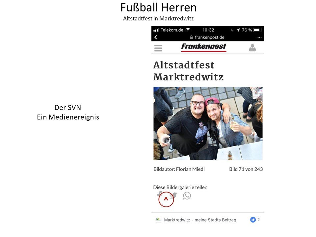Go back with the browser back arrow

(156, 37)
